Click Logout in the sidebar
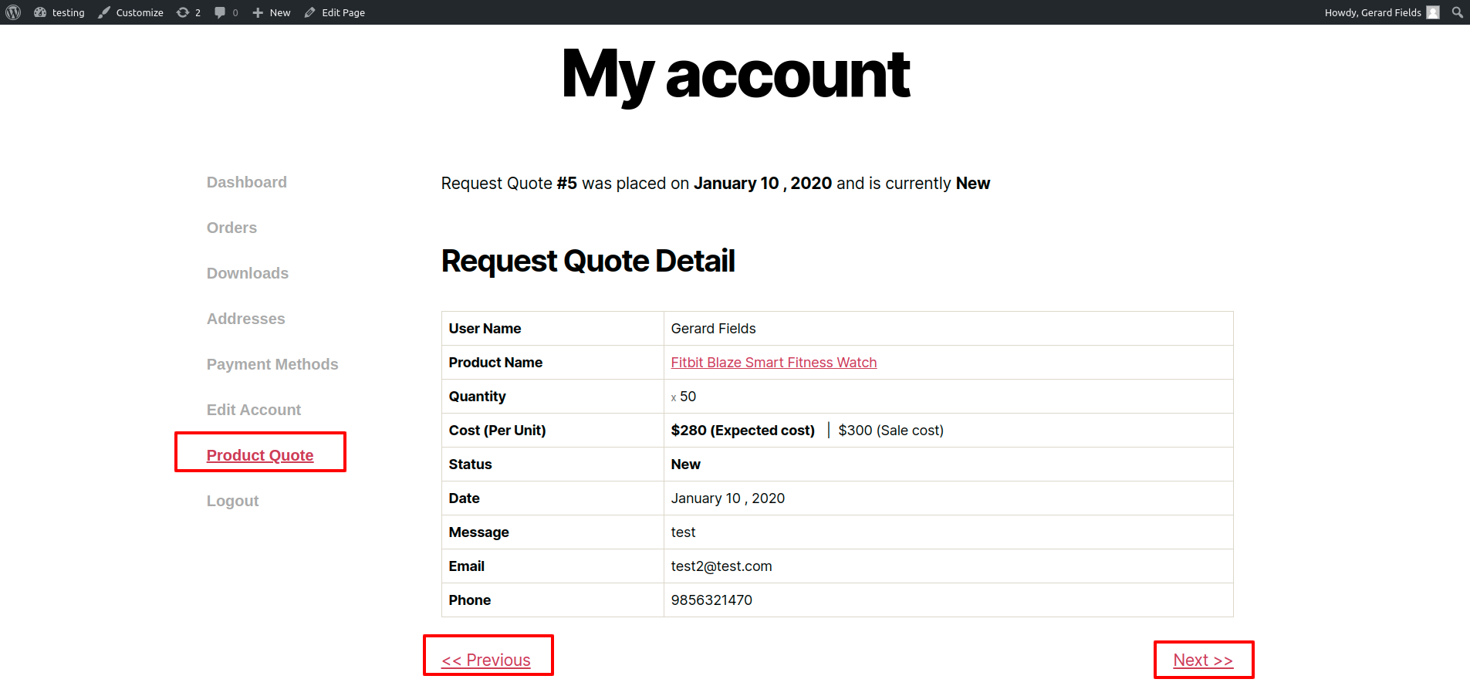 pyautogui.click(x=232, y=501)
